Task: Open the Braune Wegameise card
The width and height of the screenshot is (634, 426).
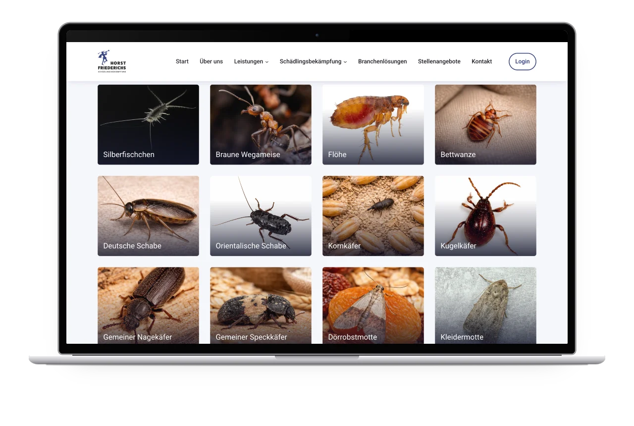Action: [261, 124]
